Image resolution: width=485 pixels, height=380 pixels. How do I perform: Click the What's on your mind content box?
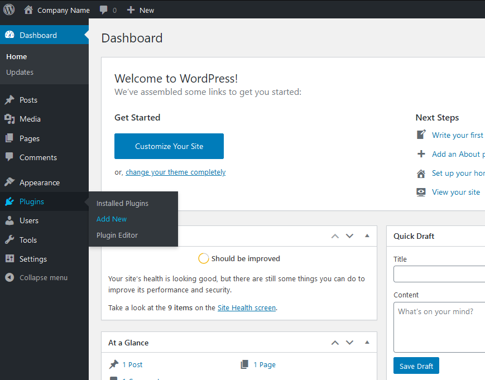coord(439,327)
